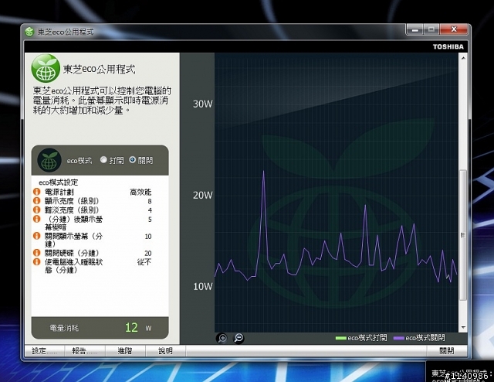Click the vertical scrollbar thumb
This screenshot has width=494, height=382.
tap(463, 235)
